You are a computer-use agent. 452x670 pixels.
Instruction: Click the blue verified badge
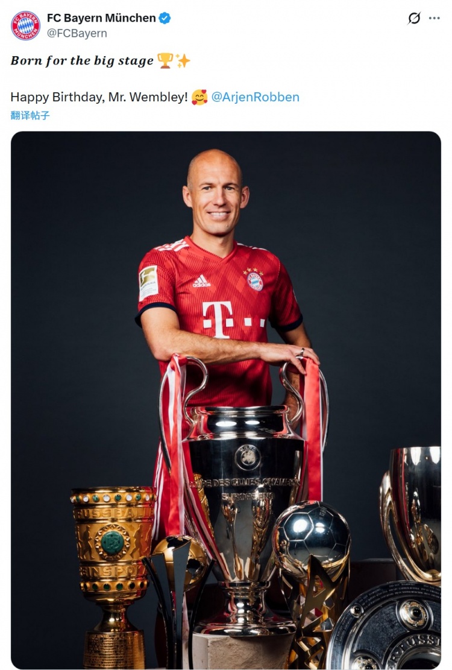pyautogui.click(x=165, y=18)
